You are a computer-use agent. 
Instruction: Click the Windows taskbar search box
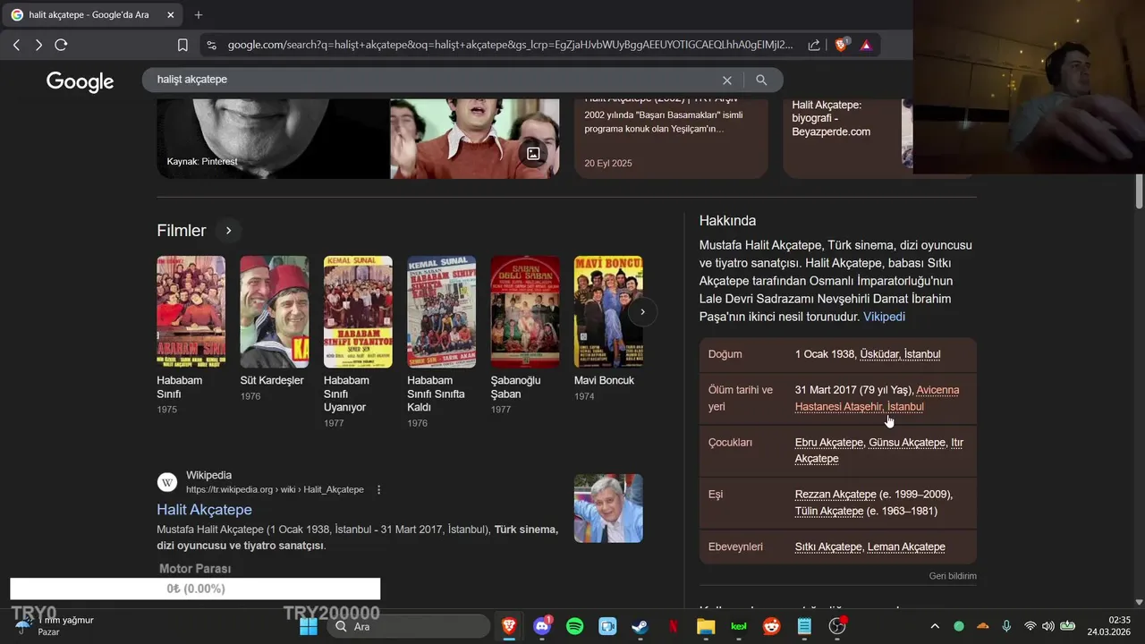(x=408, y=626)
